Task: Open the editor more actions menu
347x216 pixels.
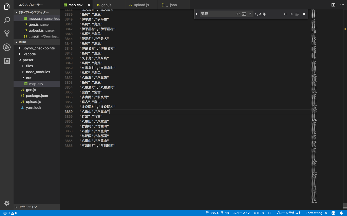Action: pos(342,5)
